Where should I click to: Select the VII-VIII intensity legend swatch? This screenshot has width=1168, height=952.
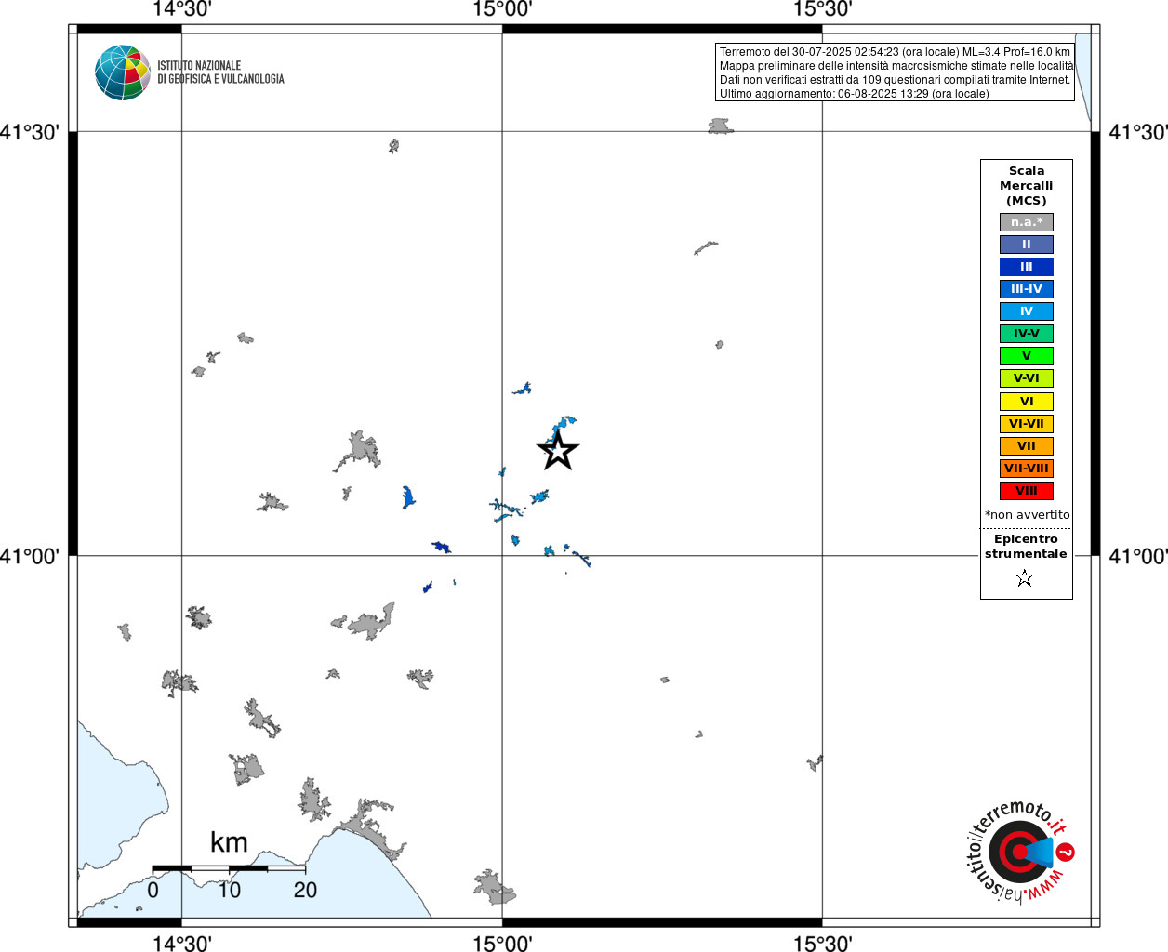click(x=1027, y=469)
